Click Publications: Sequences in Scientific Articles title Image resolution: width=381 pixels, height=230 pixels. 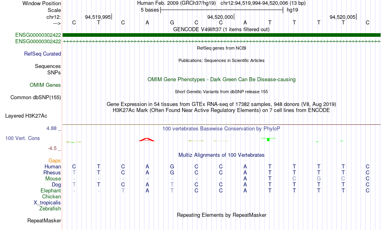(x=221, y=60)
